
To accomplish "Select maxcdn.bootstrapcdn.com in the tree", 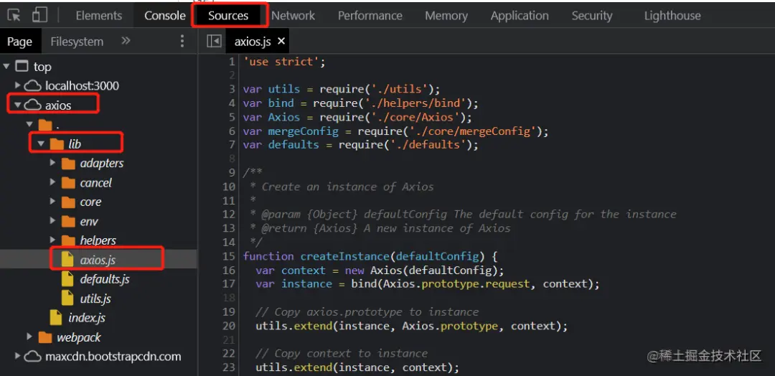I will click(x=113, y=356).
